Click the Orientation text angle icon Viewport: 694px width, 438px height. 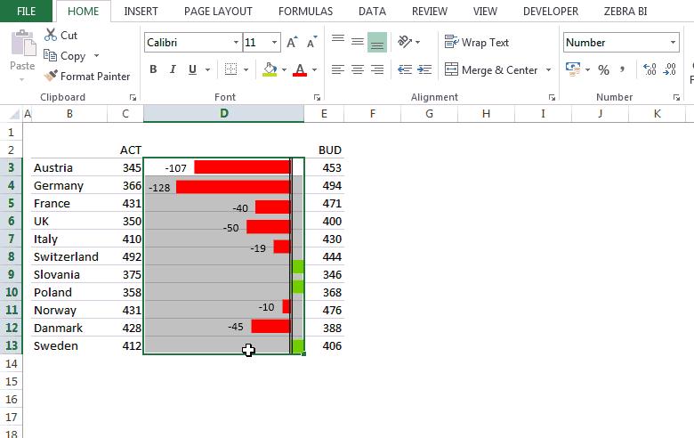tap(407, 42)
